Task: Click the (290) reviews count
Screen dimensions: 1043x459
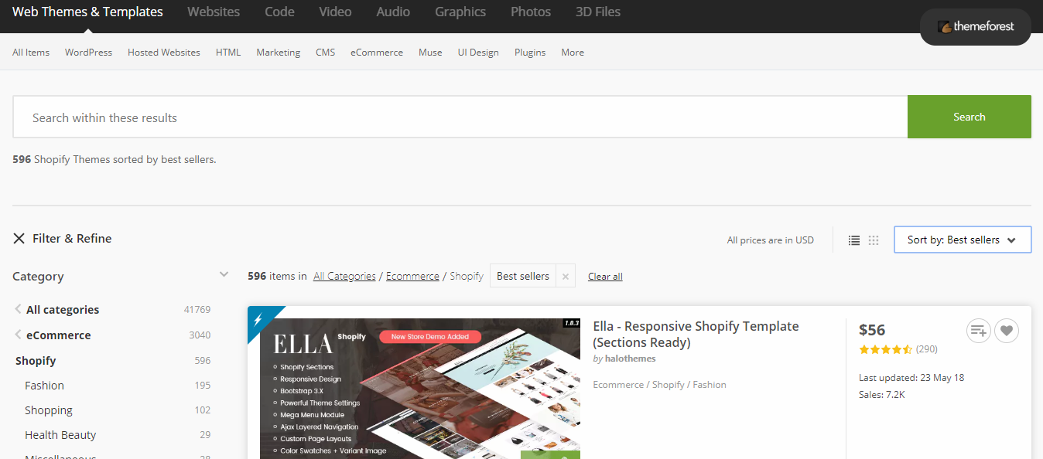Action: tap(927, 349)
